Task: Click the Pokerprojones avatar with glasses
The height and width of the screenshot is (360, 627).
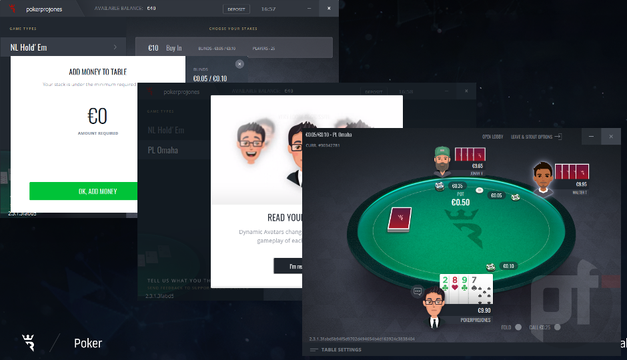Action: tap(434, 307)
